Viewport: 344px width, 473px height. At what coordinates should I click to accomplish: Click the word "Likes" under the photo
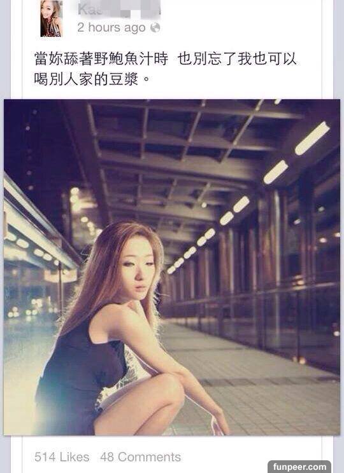(x=74, y=456)
